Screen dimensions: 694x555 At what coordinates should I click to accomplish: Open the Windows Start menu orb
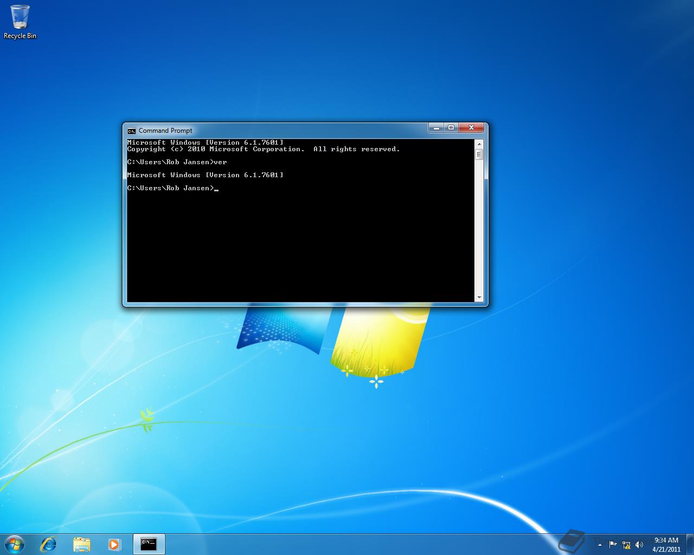15,544
